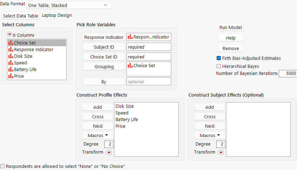Screen dimensions: 297x170
Task: Click the Price column icon
Action: pos(11,76)
